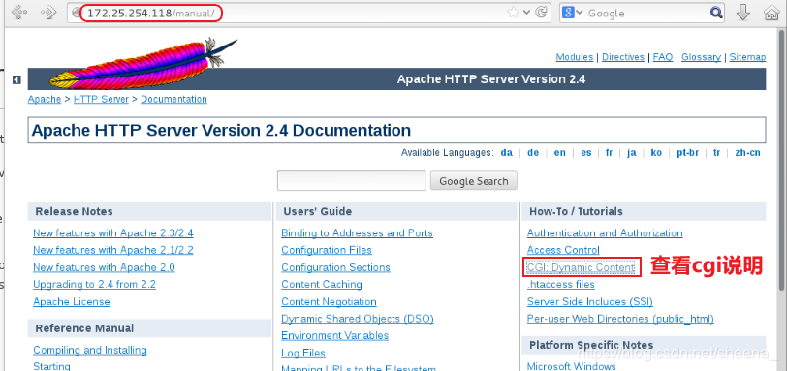Collapse the sidebar with the left arrow icon
The image size is (787, 371).
[x=16, y=79]
